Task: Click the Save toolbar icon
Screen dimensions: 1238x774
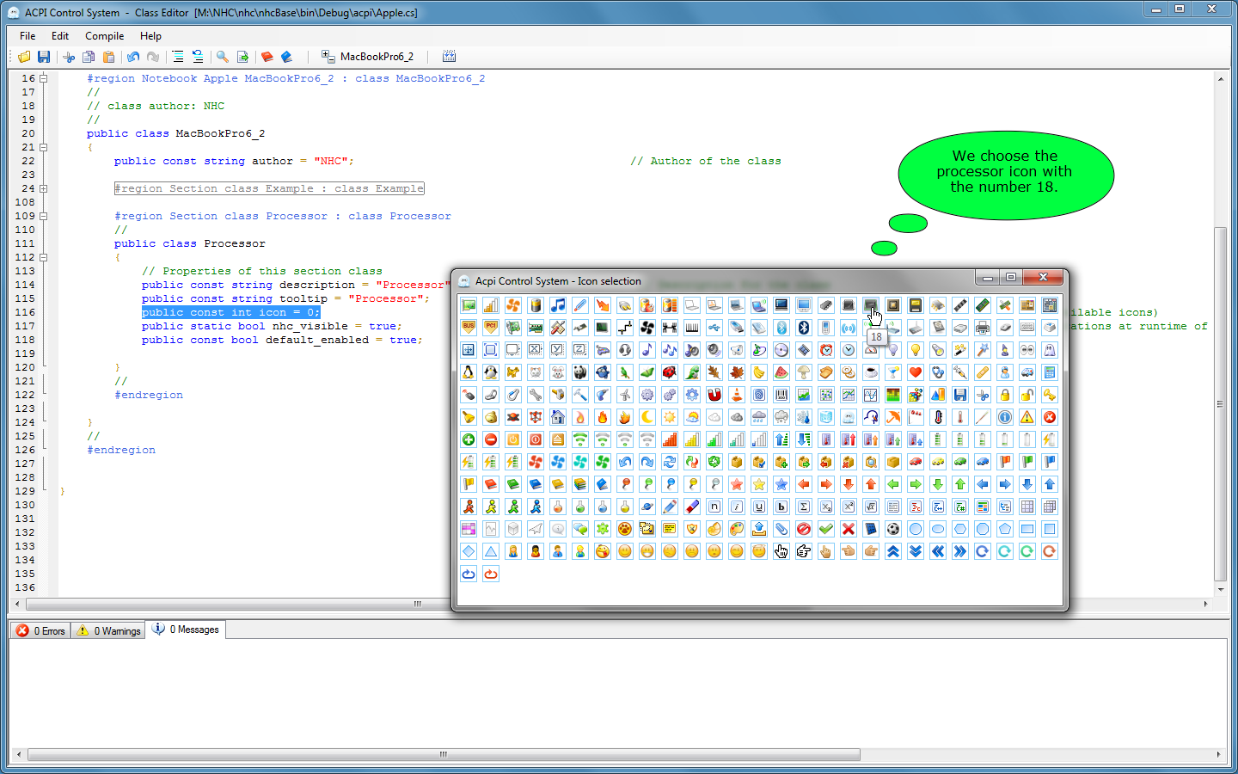Action: point(44,57)
